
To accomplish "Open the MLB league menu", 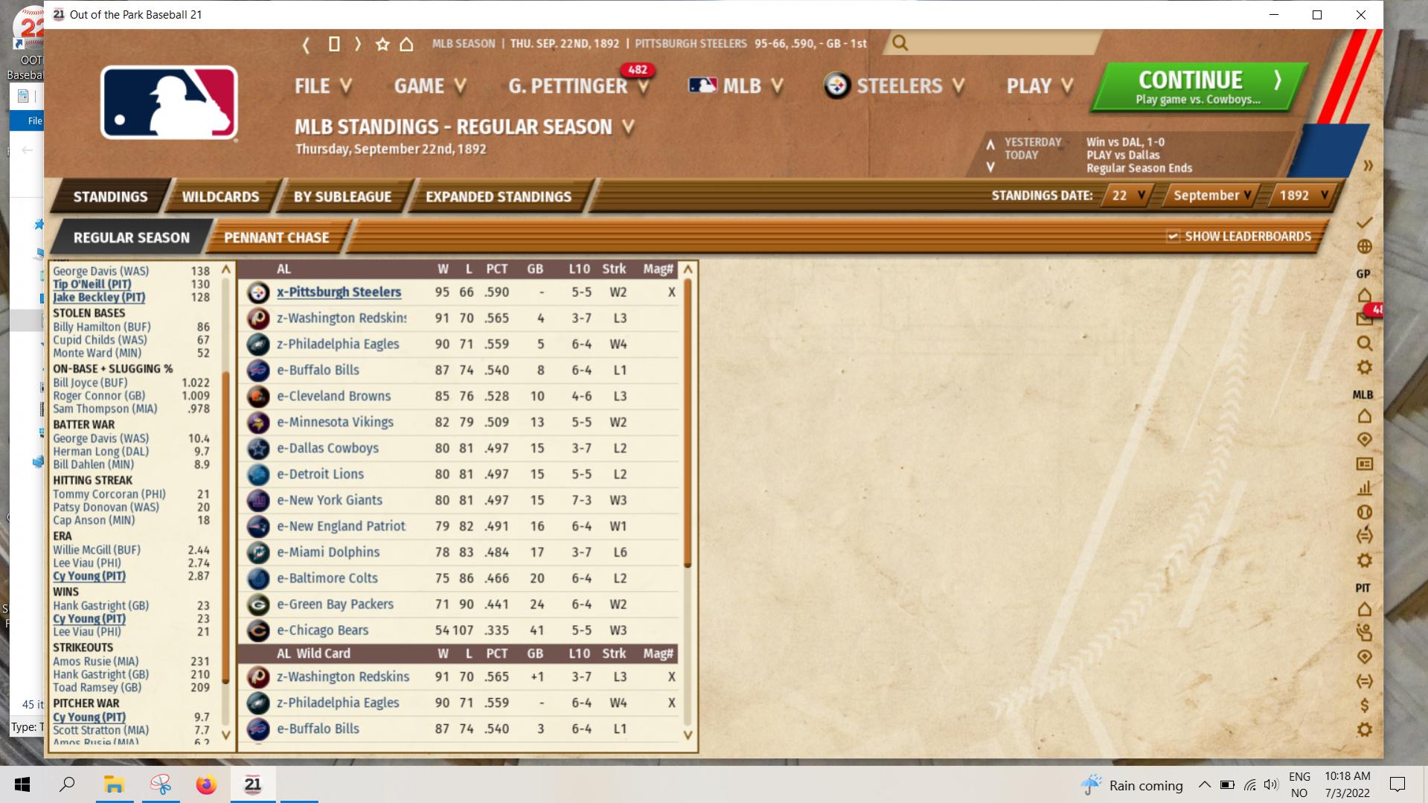I will point(735,86).
